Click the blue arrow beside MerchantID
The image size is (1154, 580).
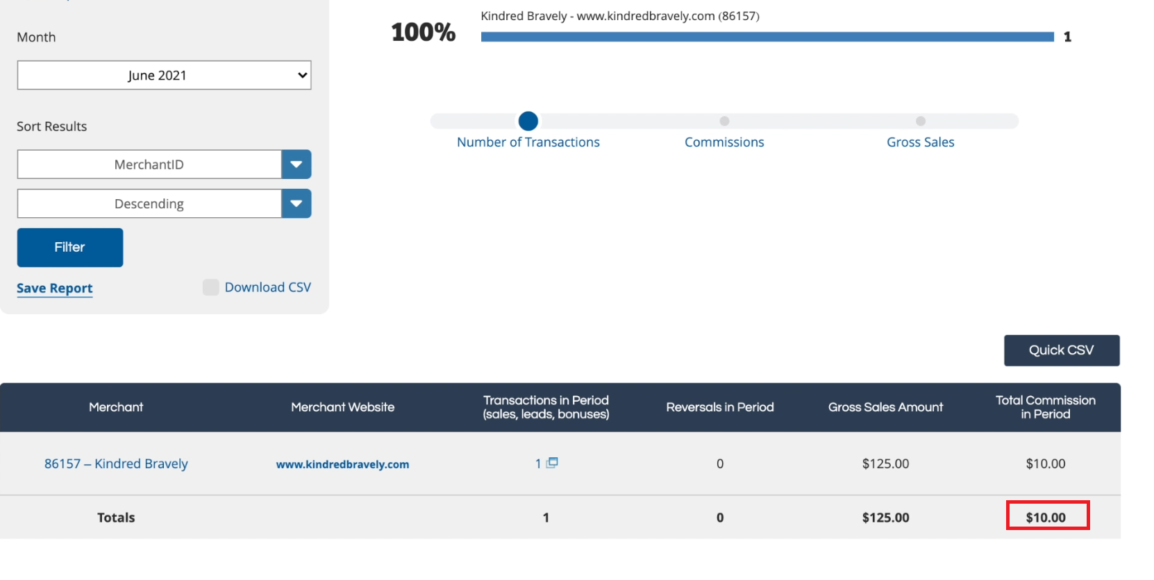coord(296,164)
